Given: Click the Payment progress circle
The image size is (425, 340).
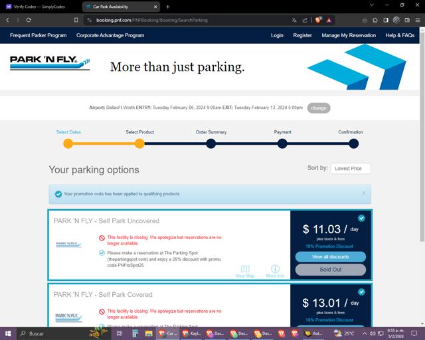Looking at the screenshot, I should 282,143.
